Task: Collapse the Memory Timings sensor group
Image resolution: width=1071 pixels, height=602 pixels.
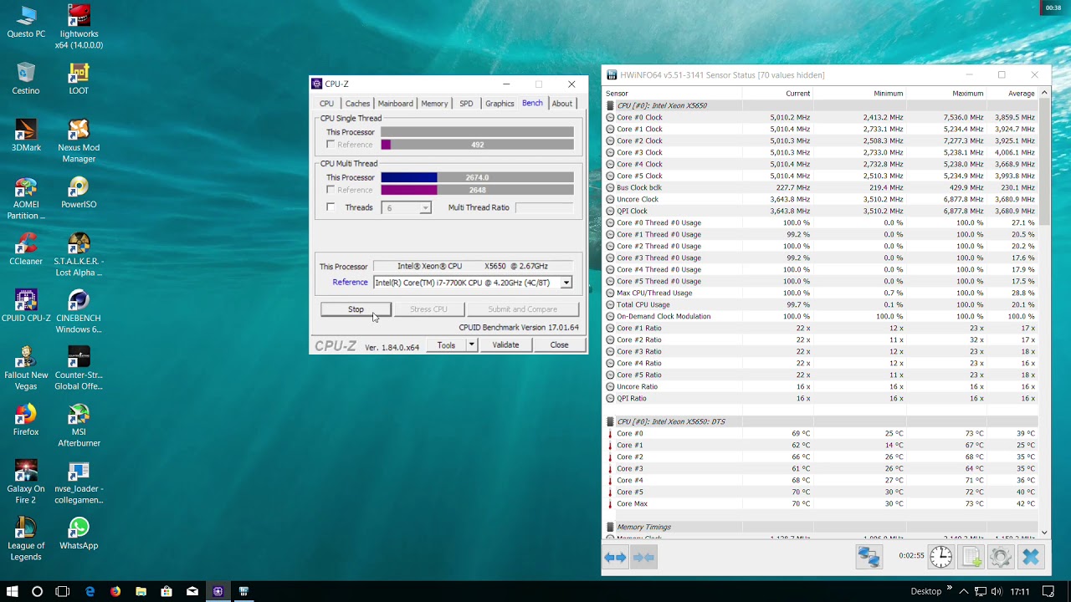Action: [610, 527]
